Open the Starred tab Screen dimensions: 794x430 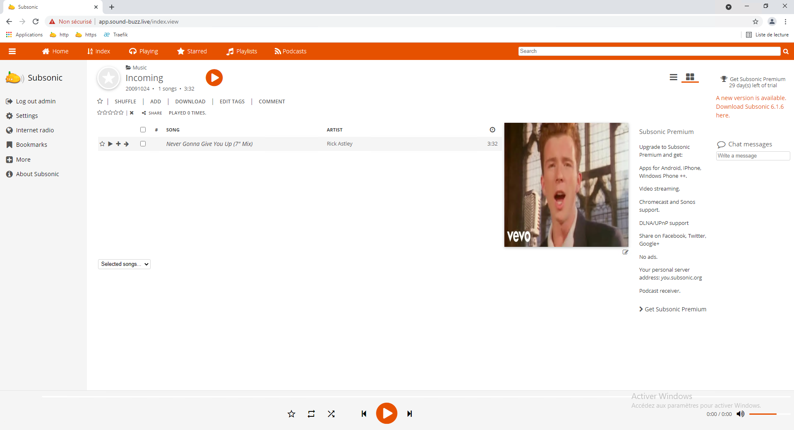pos(192,51)
